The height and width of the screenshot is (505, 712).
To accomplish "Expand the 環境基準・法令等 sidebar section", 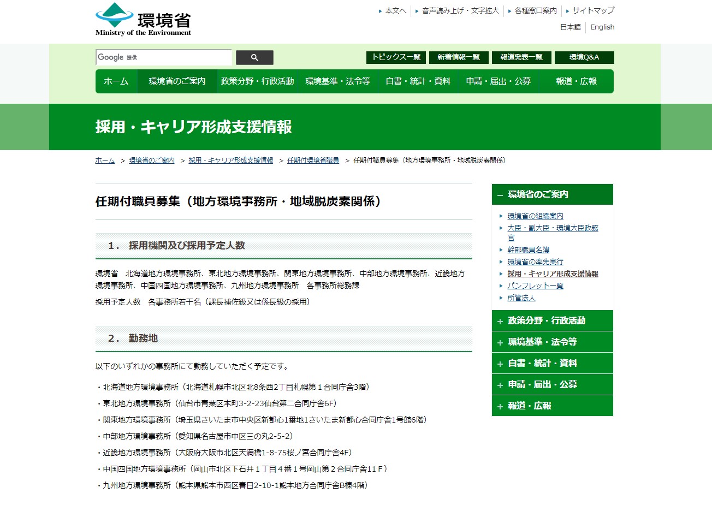I will (x=552, y=342).
